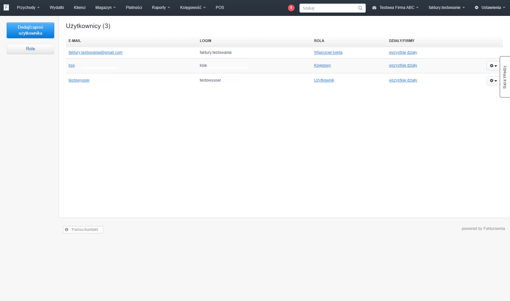Open the Właściciel konta role link
This screenshot has width=510, height=301.
coord(328,53)
